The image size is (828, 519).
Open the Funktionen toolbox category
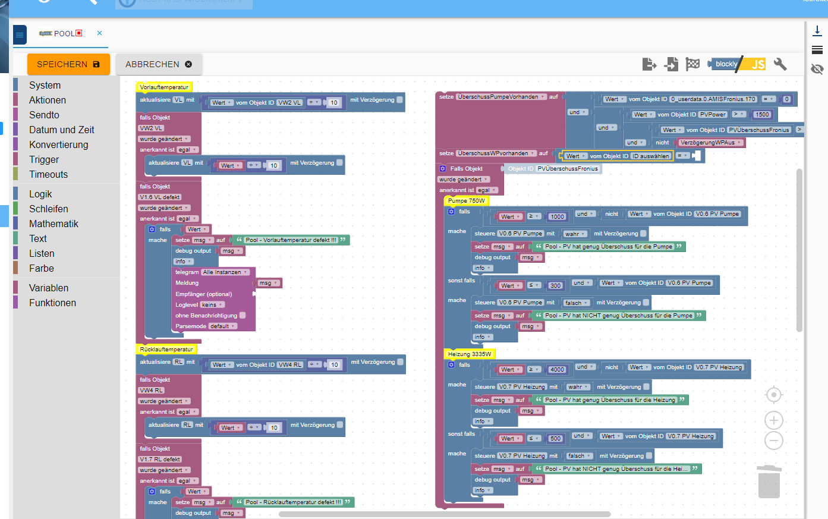point(52,303)
